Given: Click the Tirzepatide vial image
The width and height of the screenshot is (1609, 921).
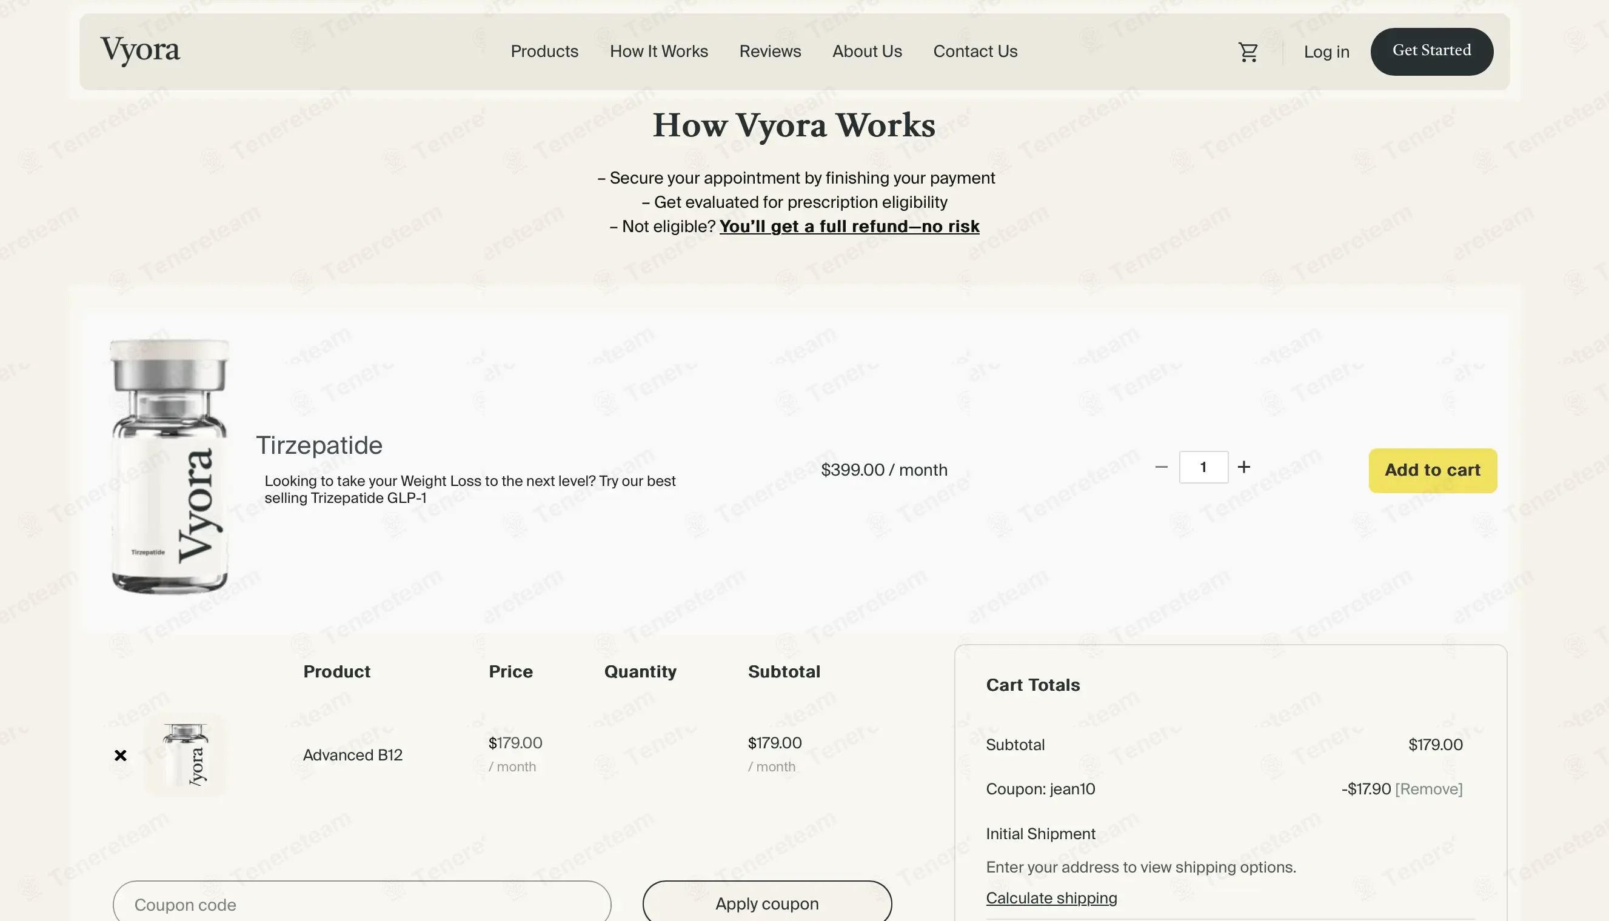Looking at the screenshot, I should [170, 467].
